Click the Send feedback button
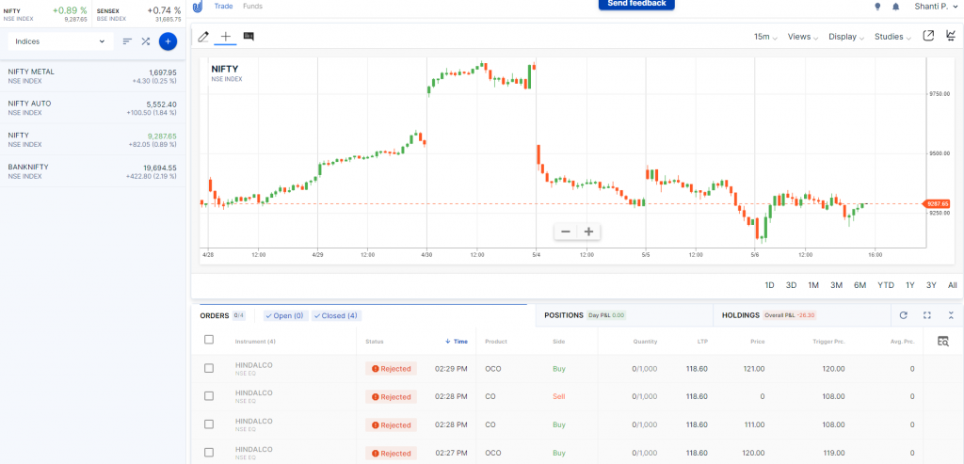Image resolution: width=964 pixels, height=464 pixels. pos(636,4)
